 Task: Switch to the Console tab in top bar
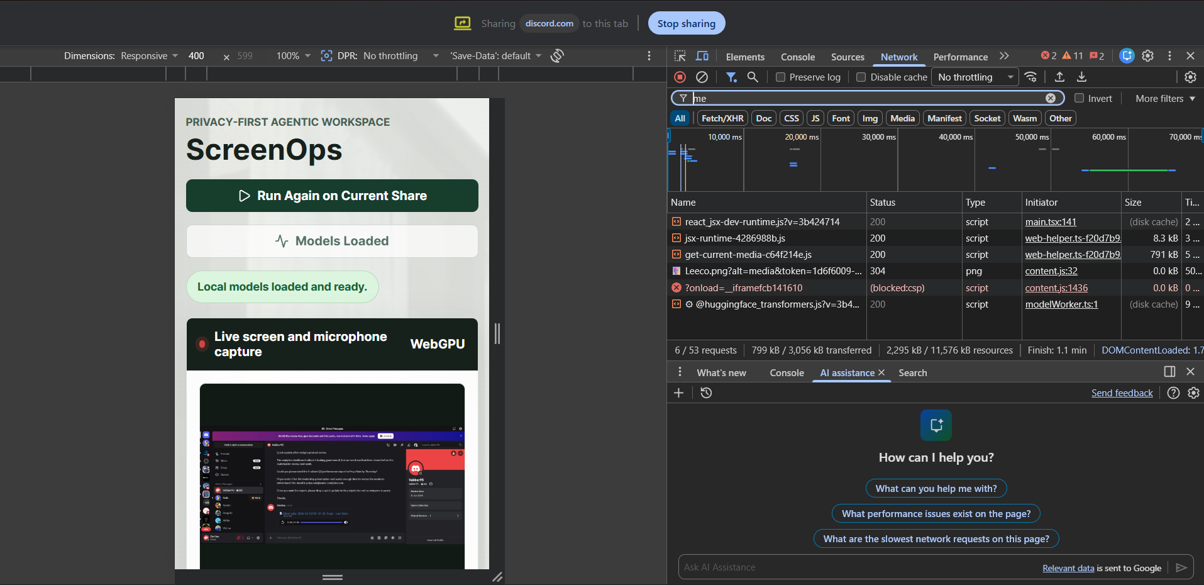pyautogui.click(x=798, y=57)
